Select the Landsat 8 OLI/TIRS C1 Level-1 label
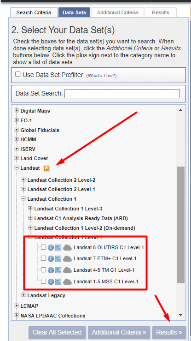This screenshot has height=341, width=191. (x=109, y=247)
